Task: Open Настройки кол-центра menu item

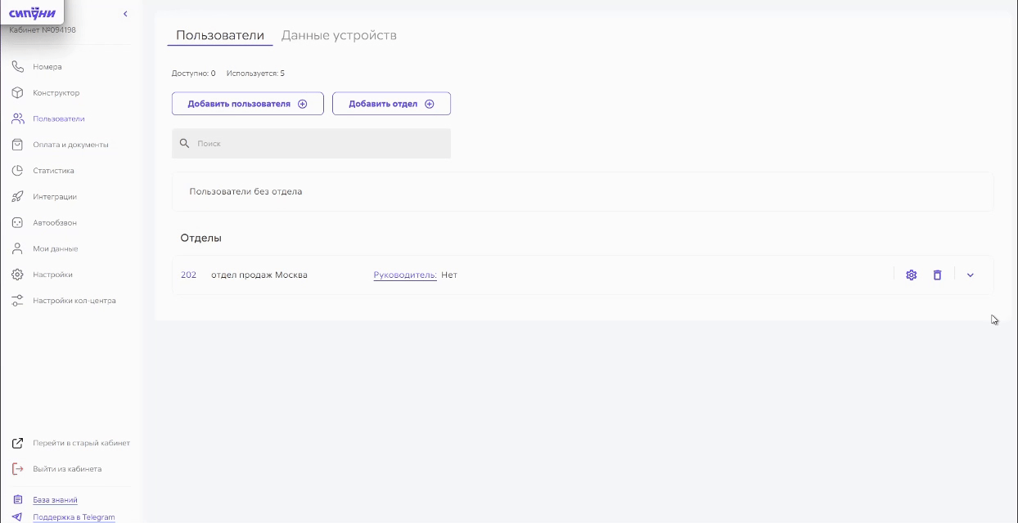Action: coord(74,301)
